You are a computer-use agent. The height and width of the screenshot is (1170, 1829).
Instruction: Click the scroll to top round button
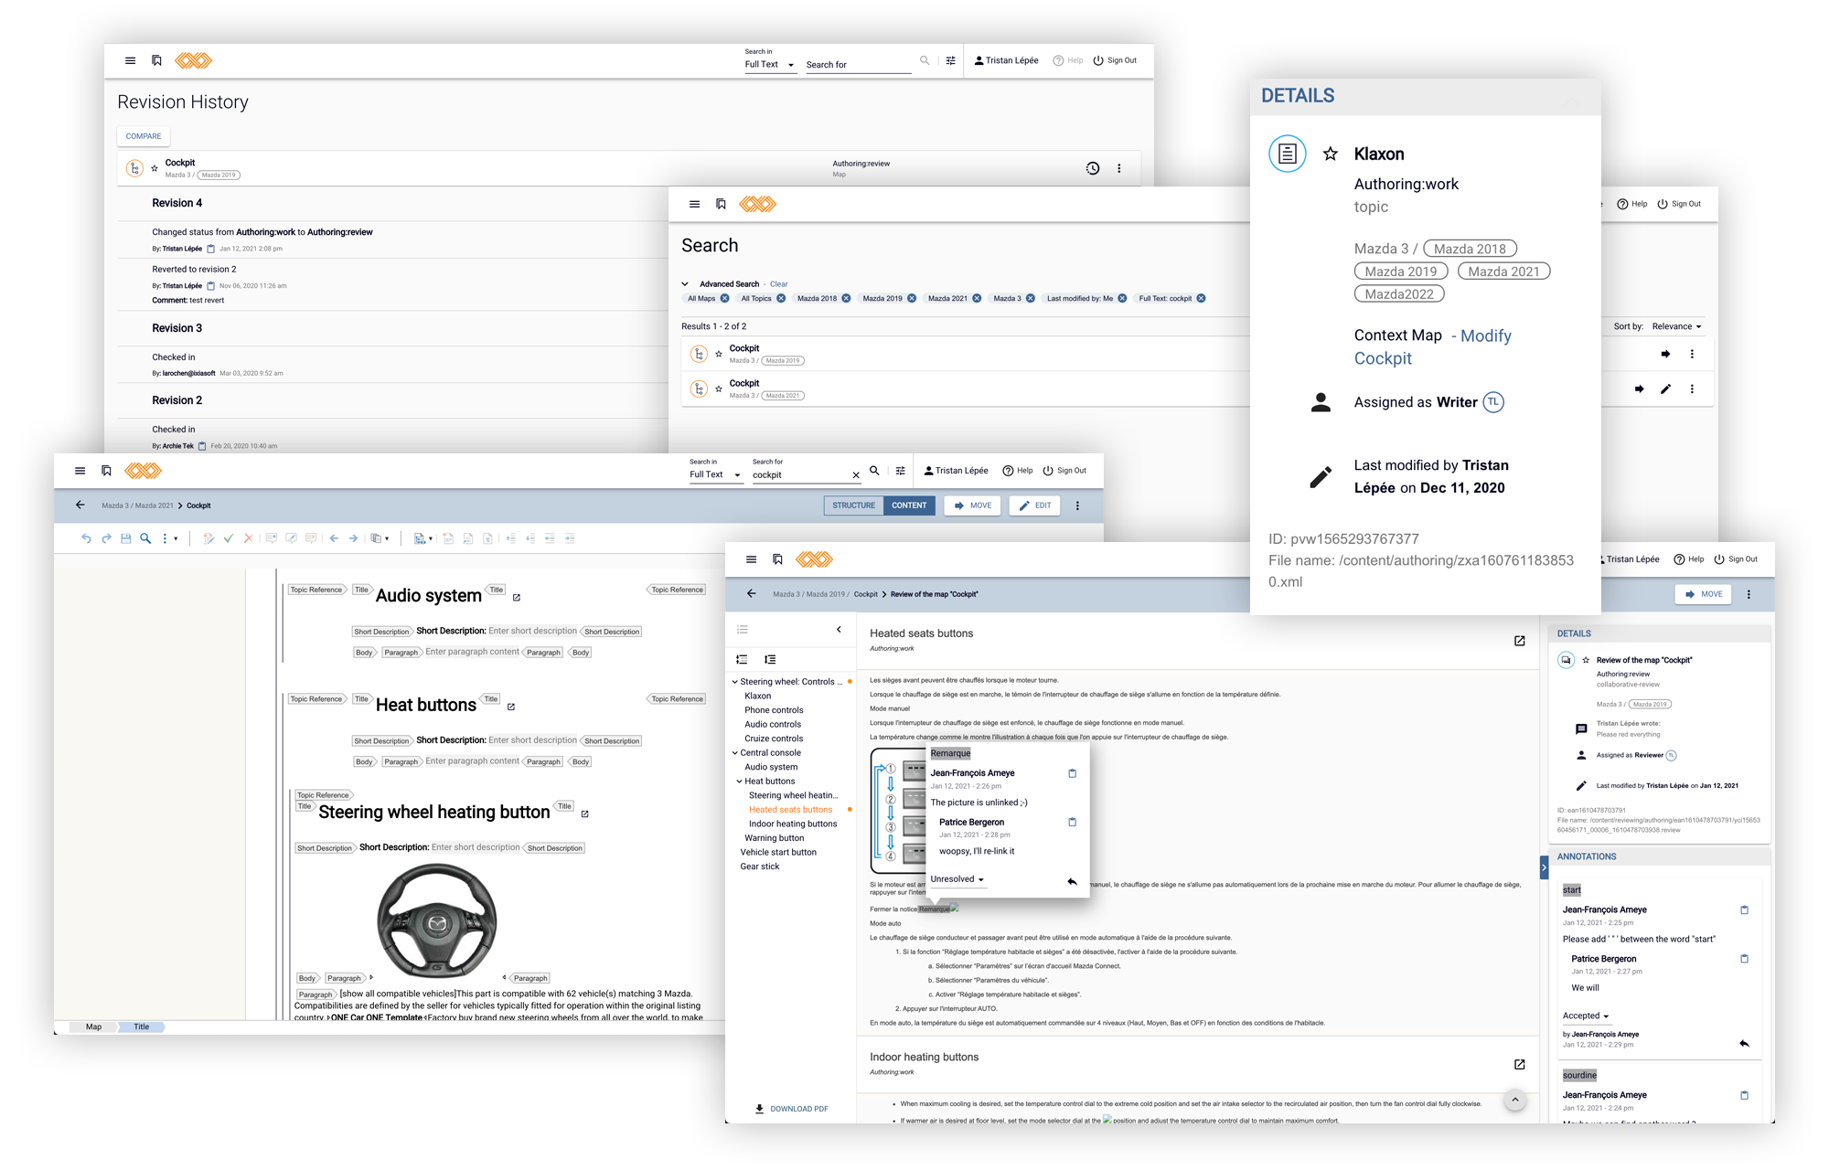pos(1515,1100)
